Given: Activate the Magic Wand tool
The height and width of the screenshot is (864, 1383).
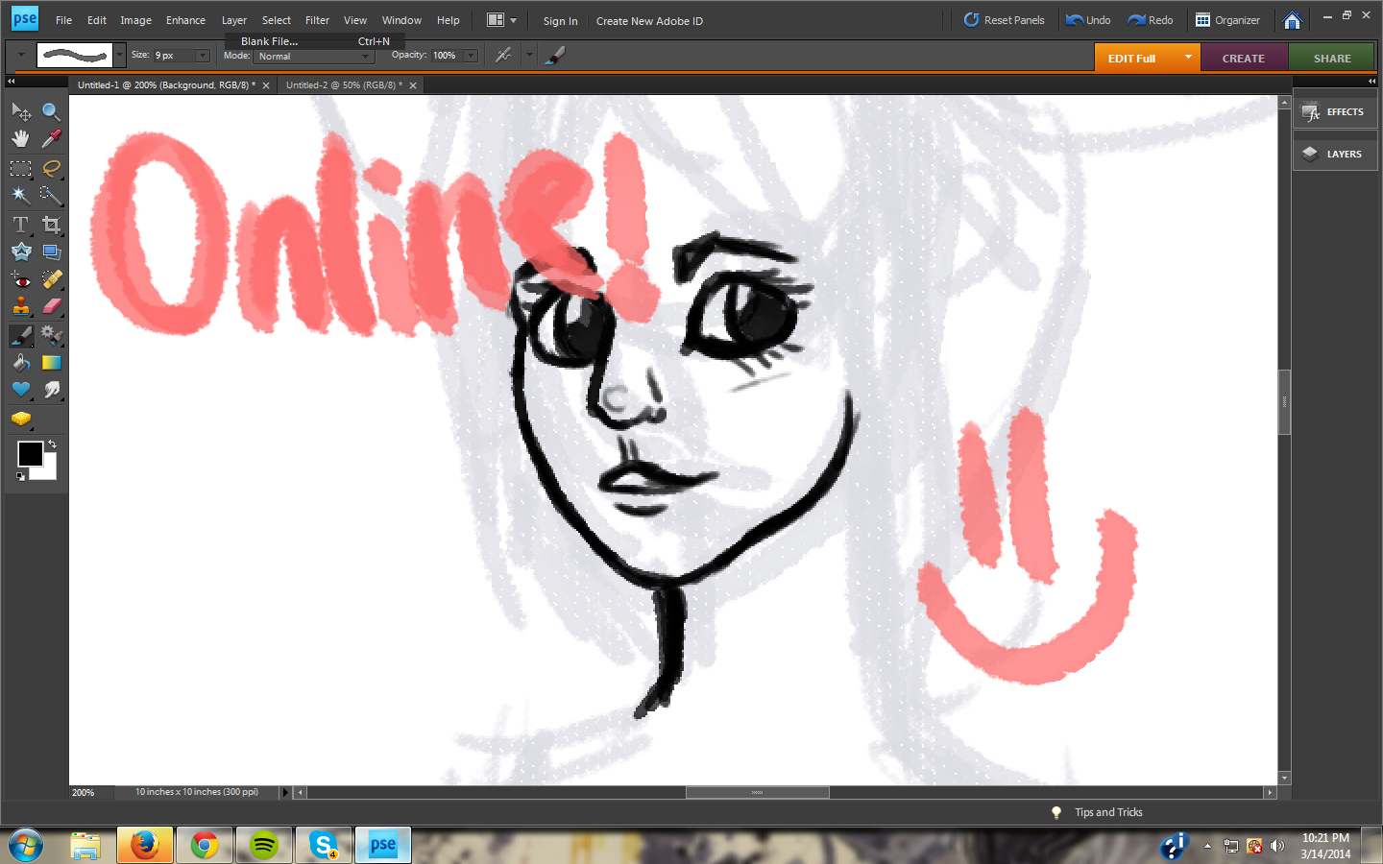Looking at the screenshot, I should pos(20,196).
